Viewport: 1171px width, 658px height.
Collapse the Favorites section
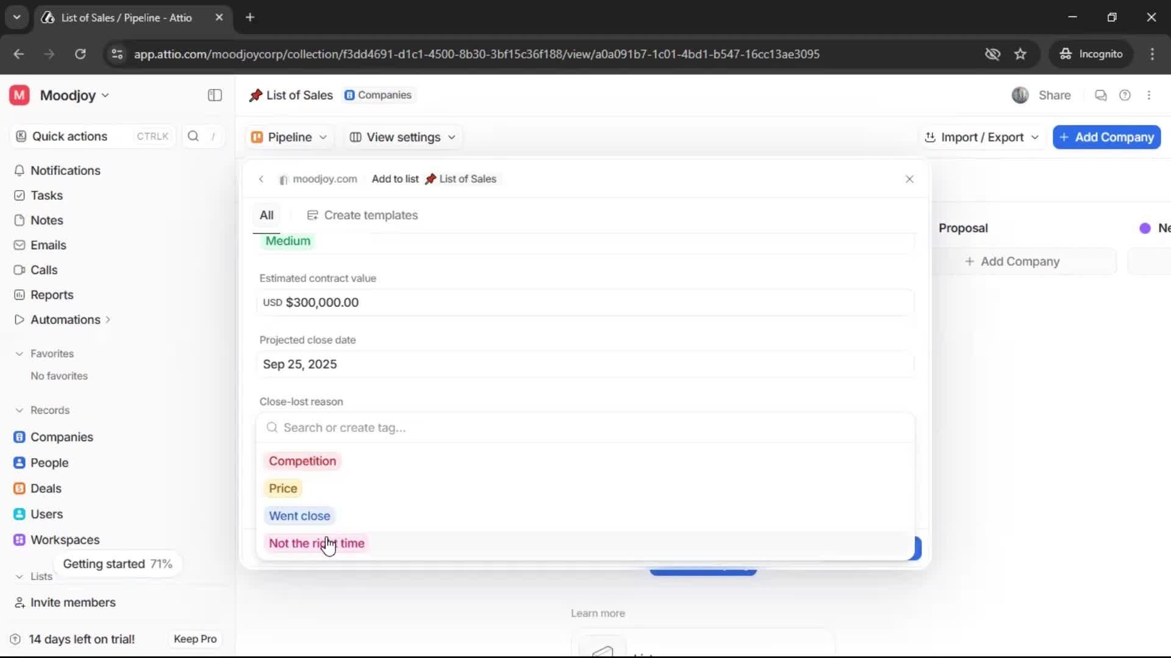[x=20, y=353]
